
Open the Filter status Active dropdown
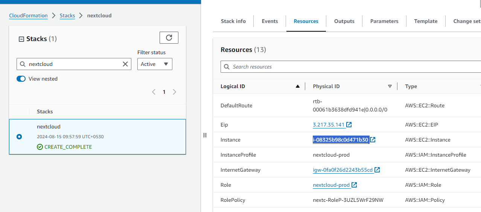(x=155, y=64)
